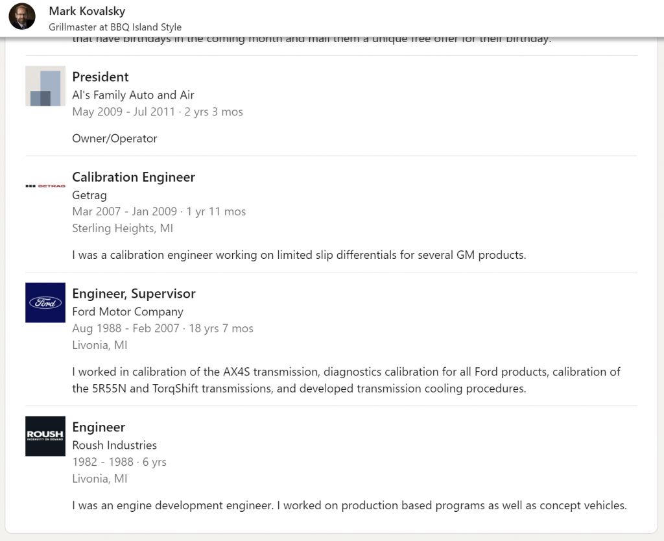Click the Roush Industries logo

(x=45, y=436)
